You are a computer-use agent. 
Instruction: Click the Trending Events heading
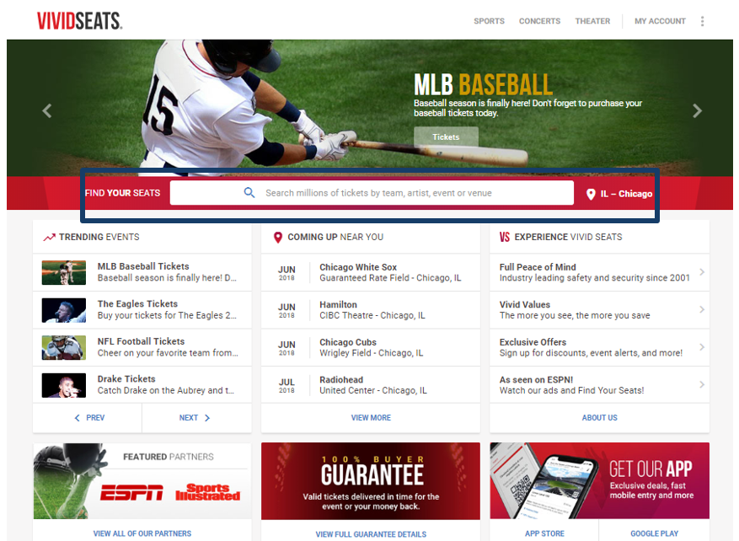(x=99, y=237)
